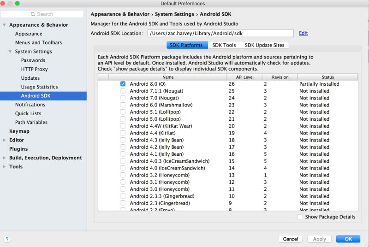The width and height of the screenshot is (369, 247).
Task: Click the Cancel button
Action: coord(291,239)
